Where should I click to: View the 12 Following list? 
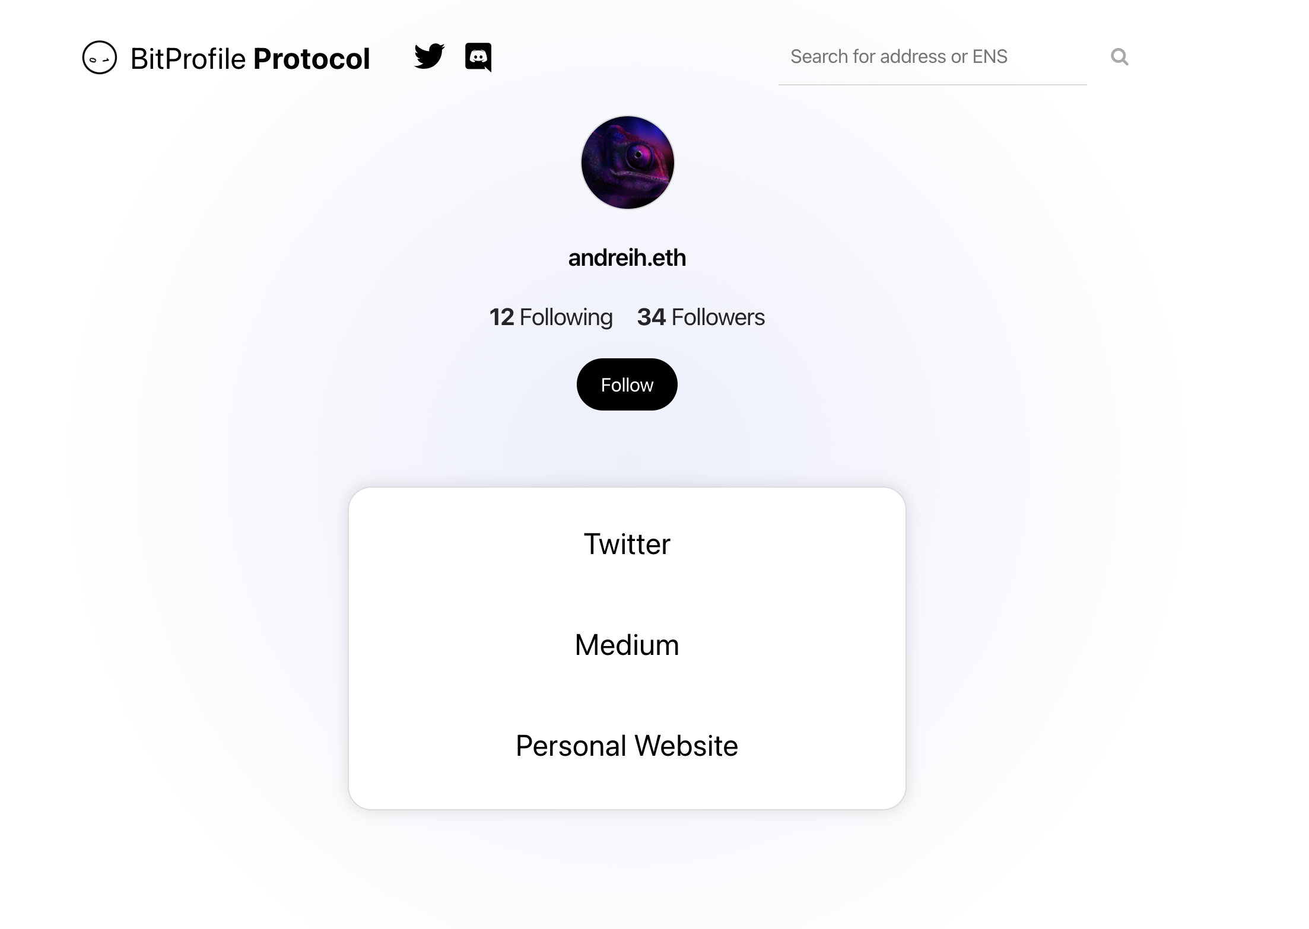click(x=551, y=317)
